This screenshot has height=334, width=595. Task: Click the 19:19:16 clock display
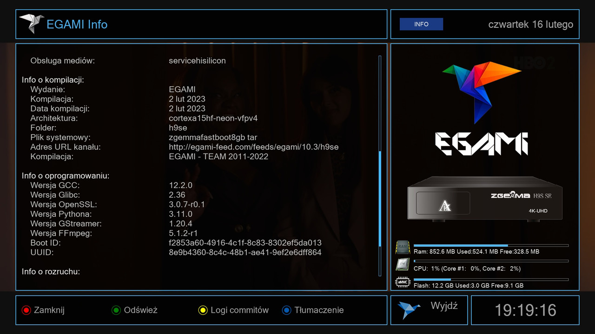[525, 310]
